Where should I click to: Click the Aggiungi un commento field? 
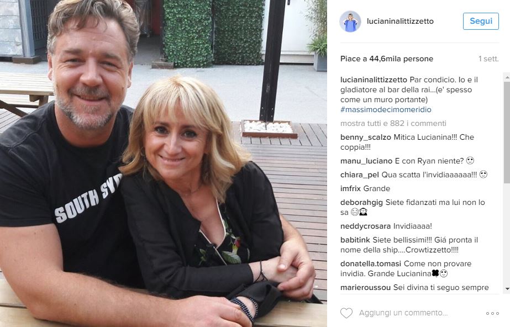pos(403,313)
